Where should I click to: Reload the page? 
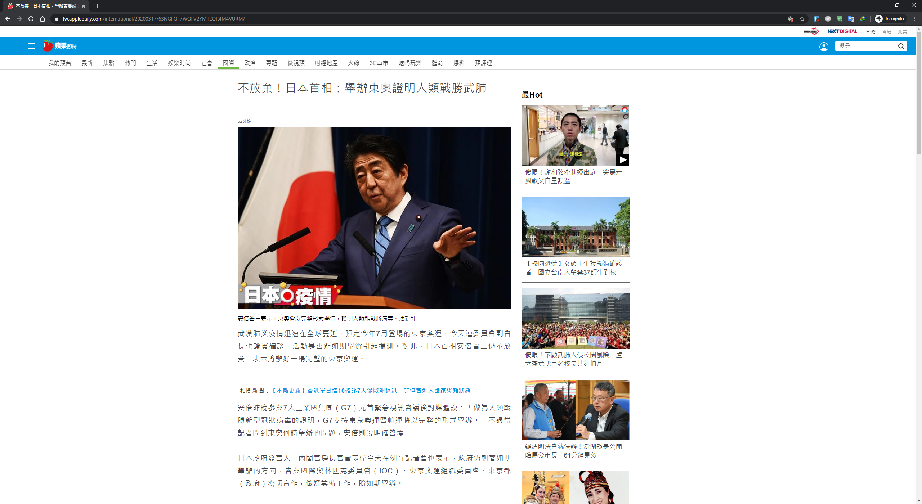click(x=31, y=19)
